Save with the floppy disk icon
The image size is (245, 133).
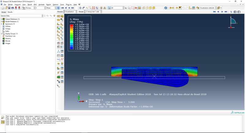(9, 8)
